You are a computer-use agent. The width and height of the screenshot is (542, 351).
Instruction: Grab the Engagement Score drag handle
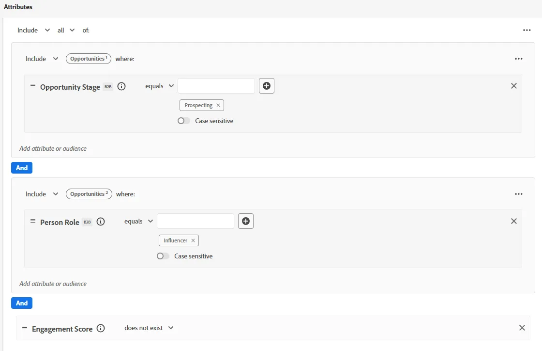click(x=25, y=327)
